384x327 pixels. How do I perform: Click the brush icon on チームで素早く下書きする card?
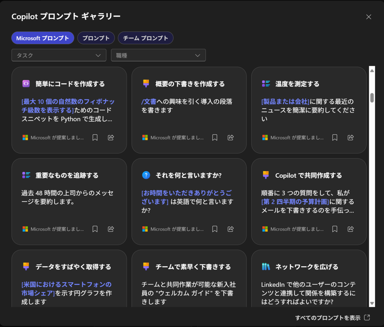(x=146, y=267)
